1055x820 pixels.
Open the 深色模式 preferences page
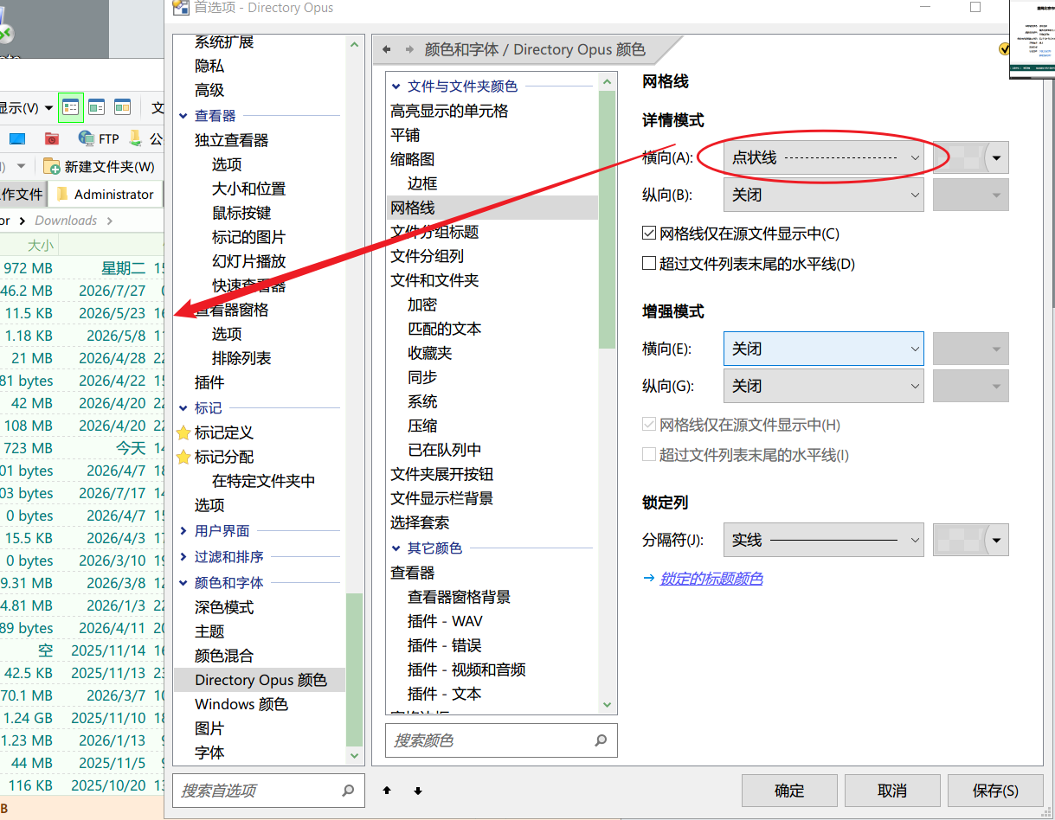tap(224, 607)
